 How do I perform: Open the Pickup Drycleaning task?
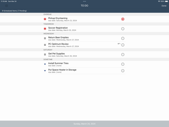[85, 19]
